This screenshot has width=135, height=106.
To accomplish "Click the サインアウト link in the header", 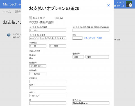I will click(120, 3).
